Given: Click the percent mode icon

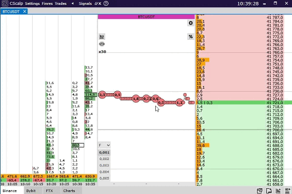Looking at the screenshot, I should (191, 36).
